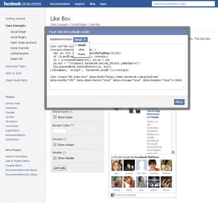Open Recommendations Bar (Beta) link

coord(21,170)
